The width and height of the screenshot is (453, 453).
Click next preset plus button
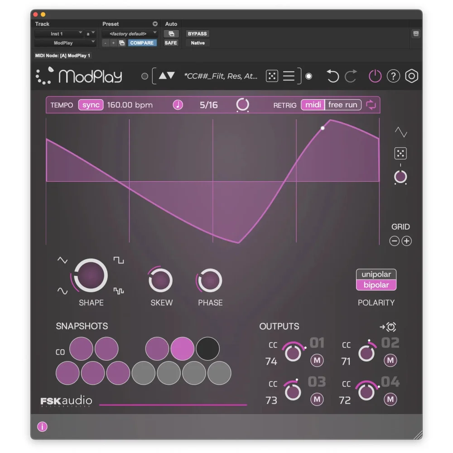(114, 43)
